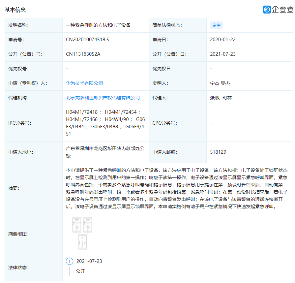Click the 申请（专利权）人 label

[x=27, y=83]
